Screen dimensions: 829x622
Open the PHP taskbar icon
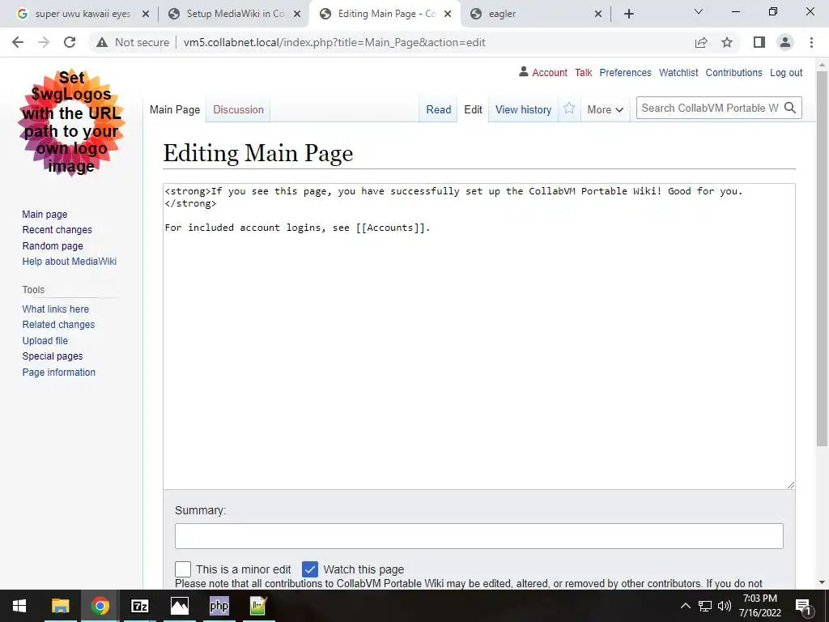[219, 606]
